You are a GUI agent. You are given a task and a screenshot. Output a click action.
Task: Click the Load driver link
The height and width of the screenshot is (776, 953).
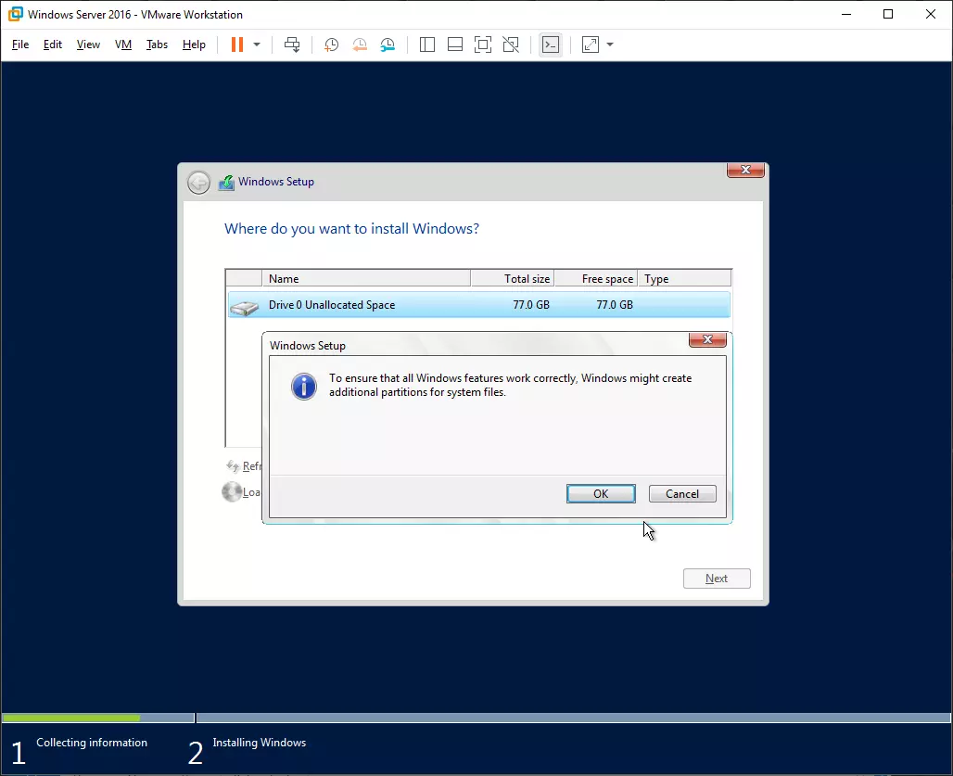(242, 491)
